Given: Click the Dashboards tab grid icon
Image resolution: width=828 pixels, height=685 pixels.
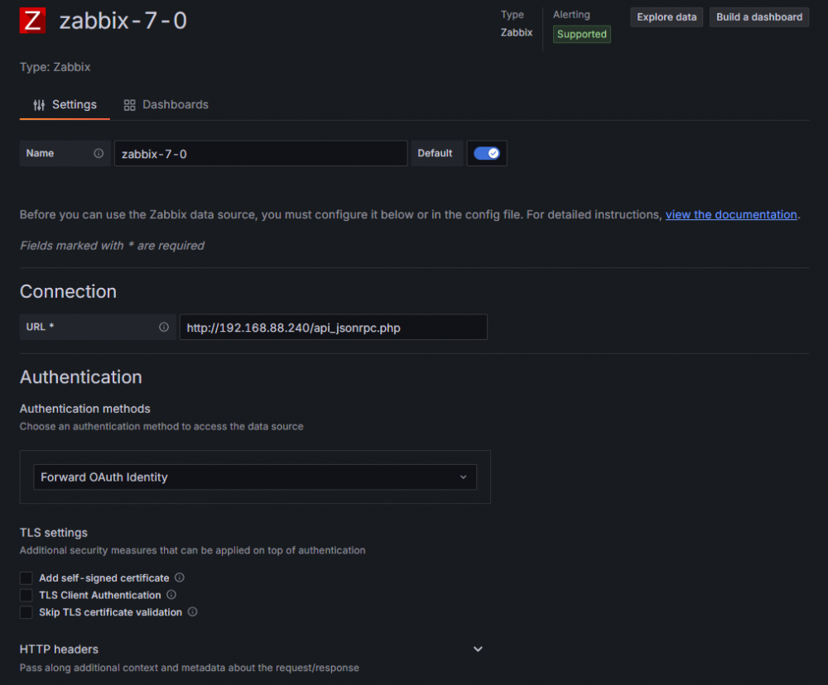Looking at the screenshot, I should (x=129, y=105).
